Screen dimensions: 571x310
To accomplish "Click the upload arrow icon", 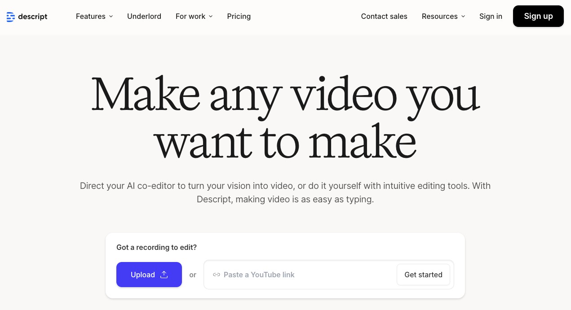I will (x=164, y=275).
